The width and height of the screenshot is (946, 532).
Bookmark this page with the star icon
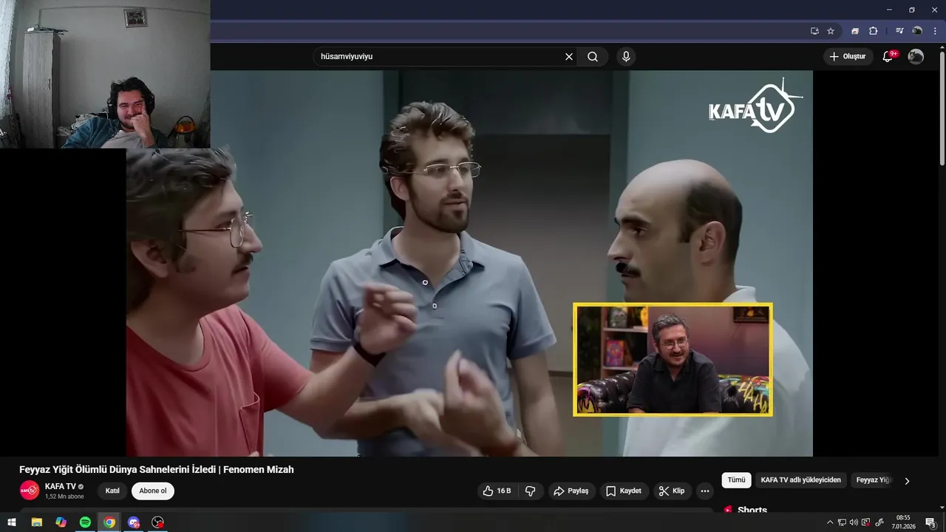tap(831, 31)
